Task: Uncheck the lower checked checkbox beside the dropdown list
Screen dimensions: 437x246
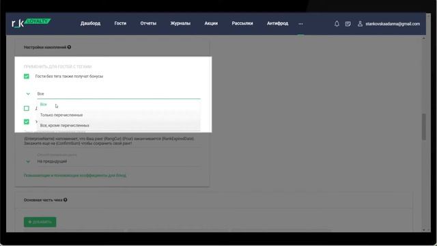Action: [27, 122]
